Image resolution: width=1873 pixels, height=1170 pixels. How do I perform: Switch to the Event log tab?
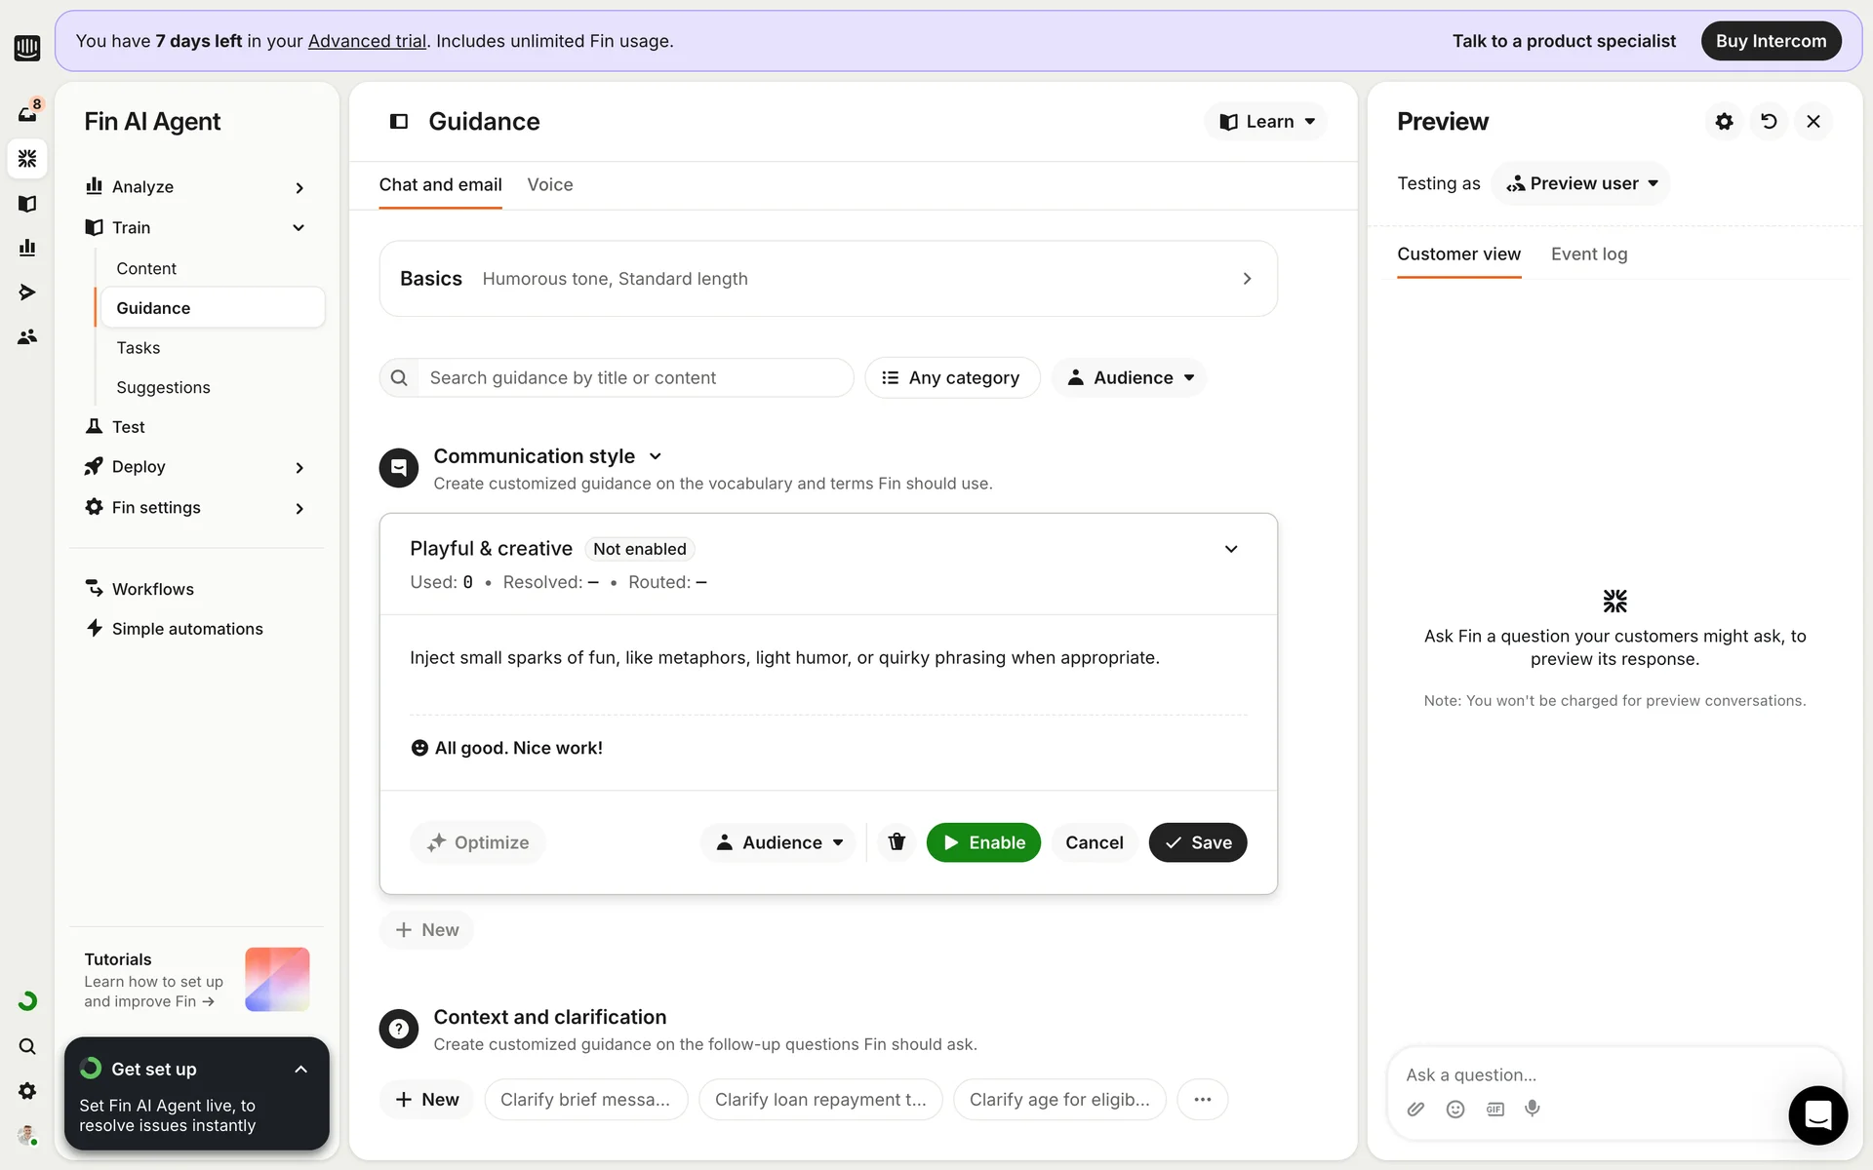(x=1588, y=254)
